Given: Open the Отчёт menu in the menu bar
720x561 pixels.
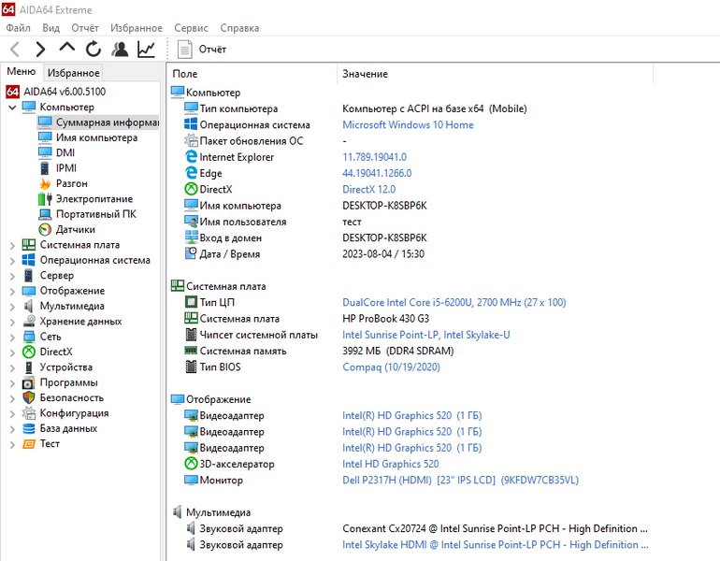Looking at the screenshot, I should (85, 28).
